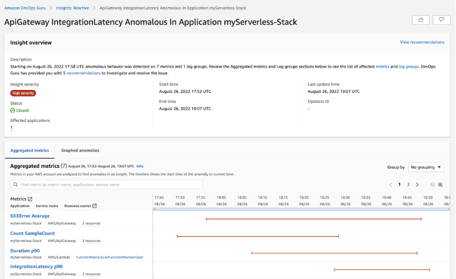Open the View recommendations link
The height and width of the screenshot is (279, 456).
pos(422,42)
